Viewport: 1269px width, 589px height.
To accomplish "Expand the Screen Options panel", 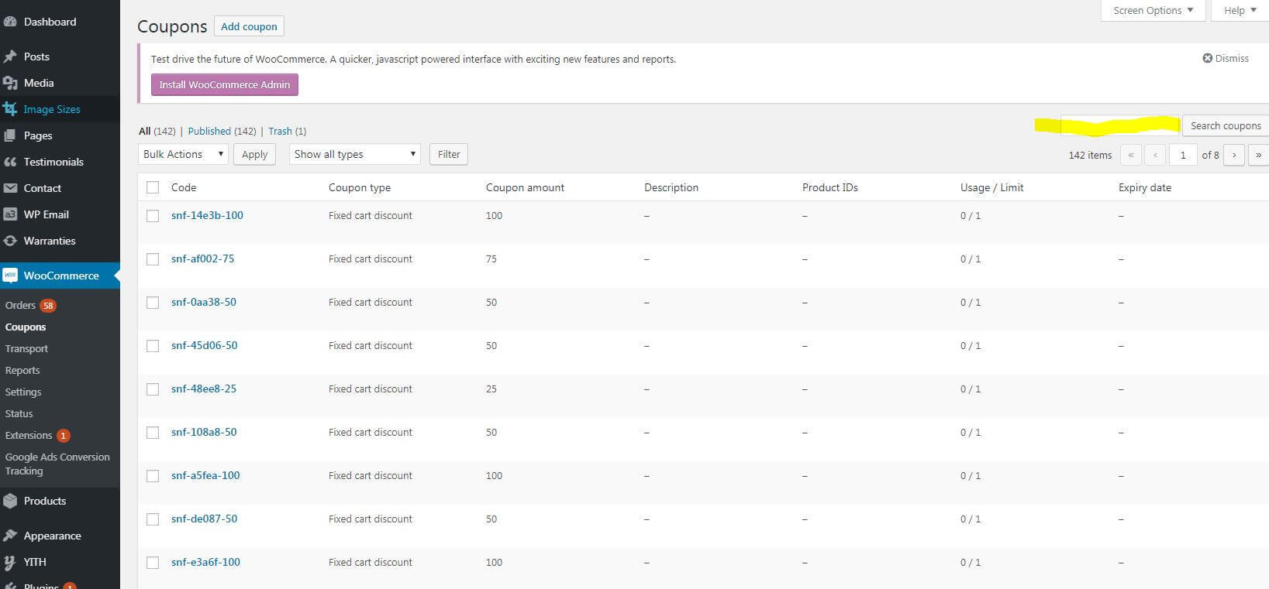I will point(1153,11).
